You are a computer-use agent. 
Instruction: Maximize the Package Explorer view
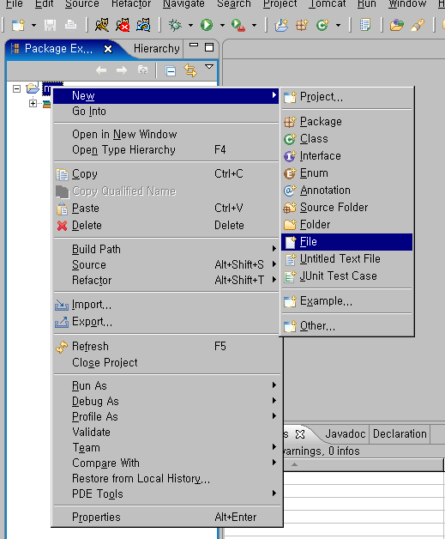tap(209, 47)
